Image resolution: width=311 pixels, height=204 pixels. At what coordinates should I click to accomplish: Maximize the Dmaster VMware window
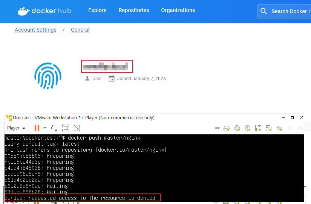(x=292, y=118)
